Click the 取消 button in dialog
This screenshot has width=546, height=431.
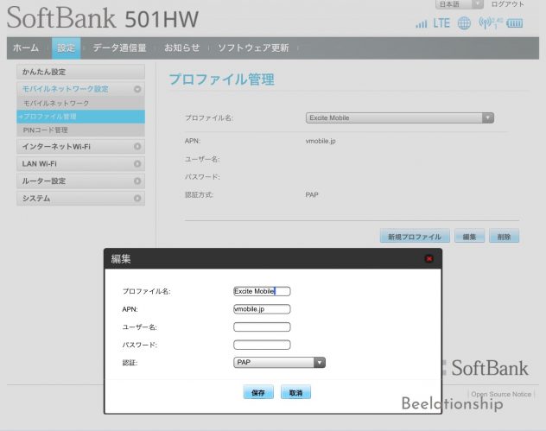(x=295, y=392)
